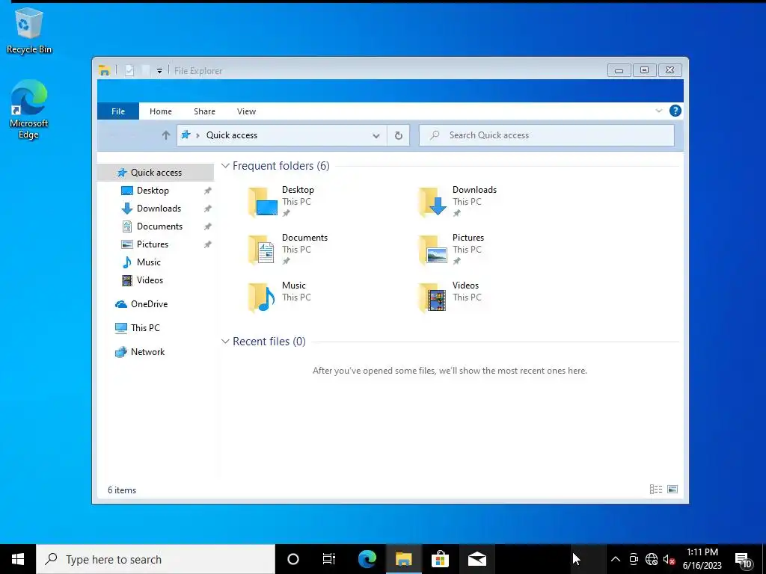This screenshot has width=766, height=574.
Task: Collapse the Frequent folders group
Action: (225, 166)
